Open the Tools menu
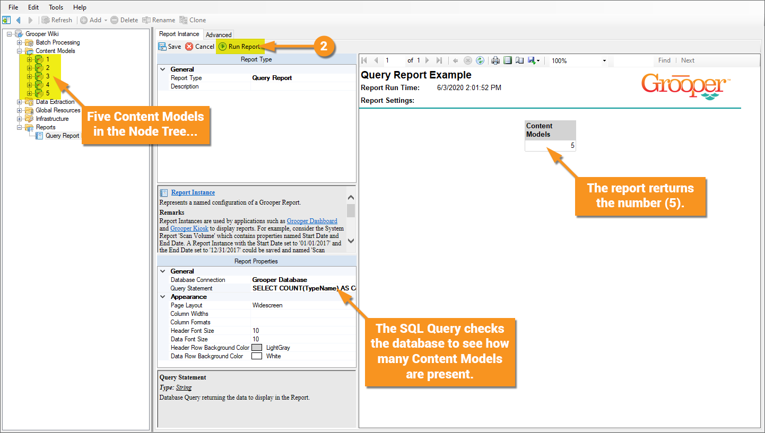 (x=56, y=7)
